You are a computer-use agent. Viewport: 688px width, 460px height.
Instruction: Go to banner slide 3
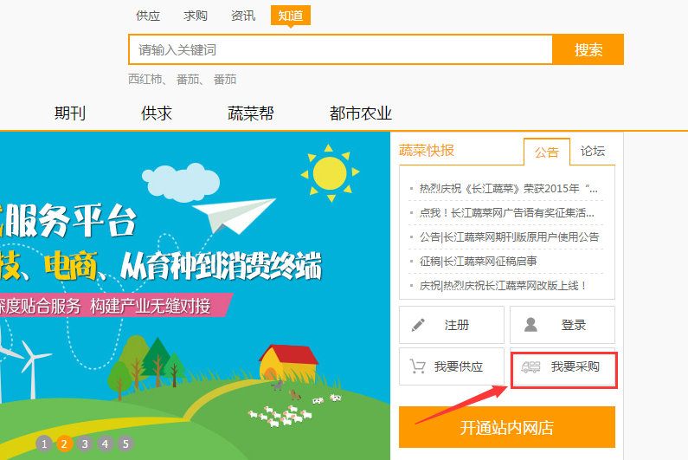pyautogui.click(x=85, y=444)
